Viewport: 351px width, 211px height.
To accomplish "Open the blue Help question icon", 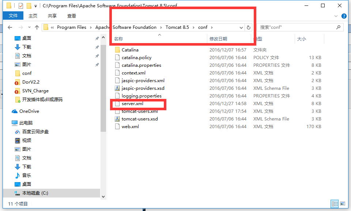I will click(x=344, y=16).
